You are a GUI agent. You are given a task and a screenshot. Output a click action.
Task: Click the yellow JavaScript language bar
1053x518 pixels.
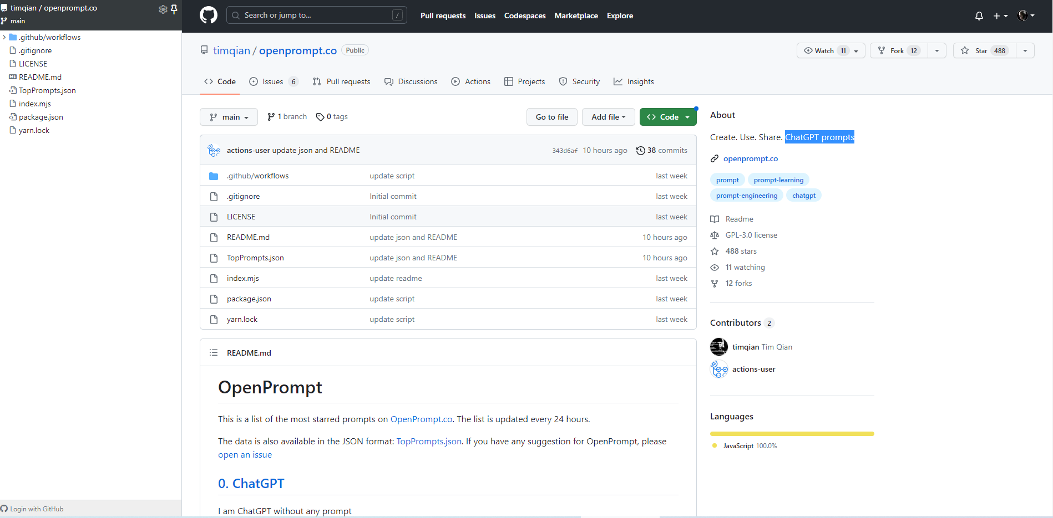click(792, 434)
